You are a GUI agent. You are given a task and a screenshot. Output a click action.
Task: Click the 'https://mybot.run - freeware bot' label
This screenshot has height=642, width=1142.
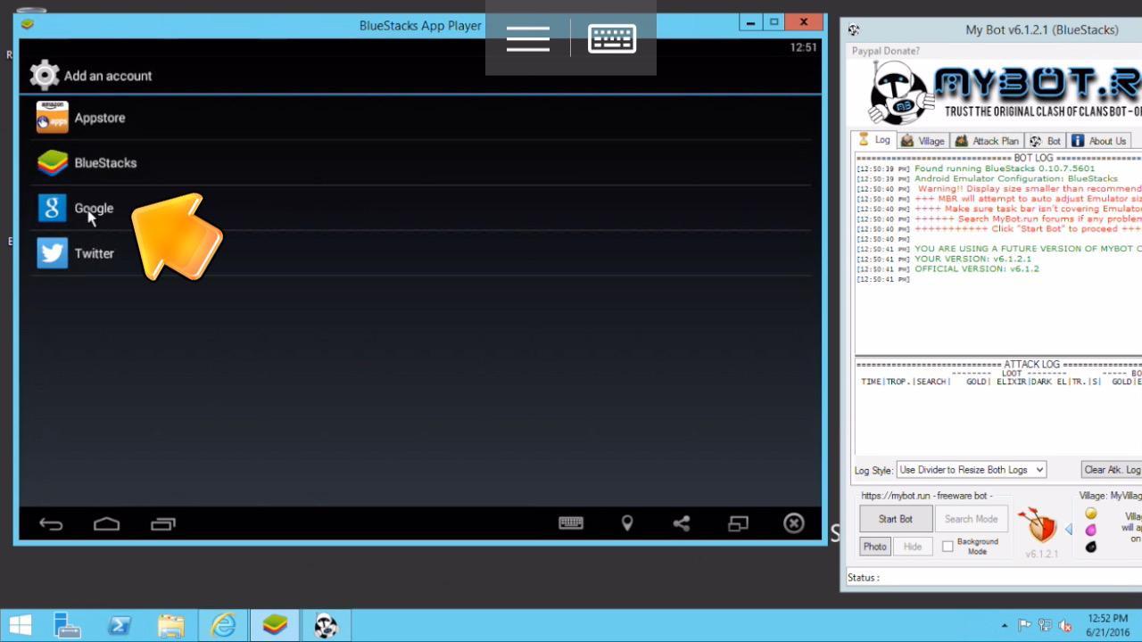[x=926, y=495]
